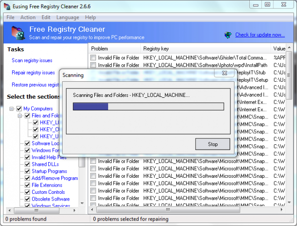Open the Action menu
This screenshot has height=226, width=297.
[x=28, y=17]
